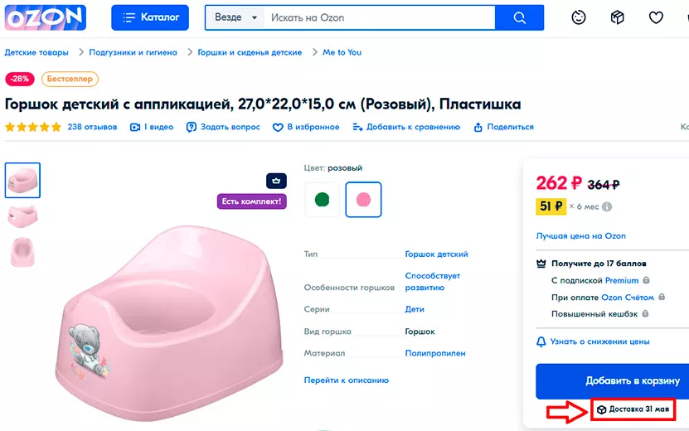689x431 pixels.
Task: Open the 'Каталог' menu button
Action: point(150,17)
